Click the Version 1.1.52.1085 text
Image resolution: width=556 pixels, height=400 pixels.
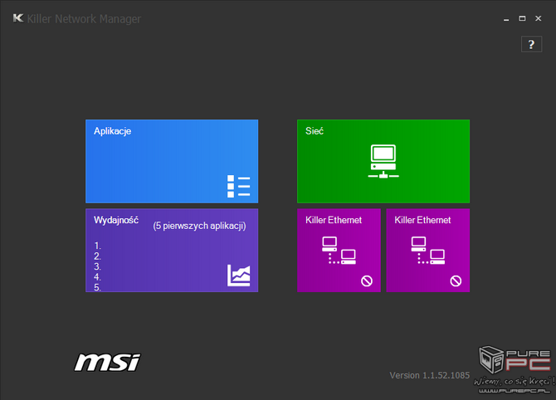point(429,375)
